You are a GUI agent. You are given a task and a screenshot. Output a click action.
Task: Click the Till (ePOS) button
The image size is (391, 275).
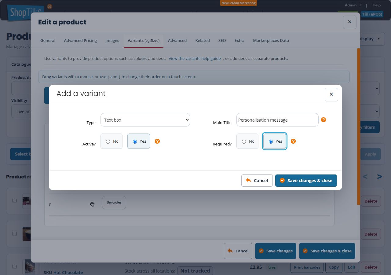pyautogui.click(x=372, y=14)
